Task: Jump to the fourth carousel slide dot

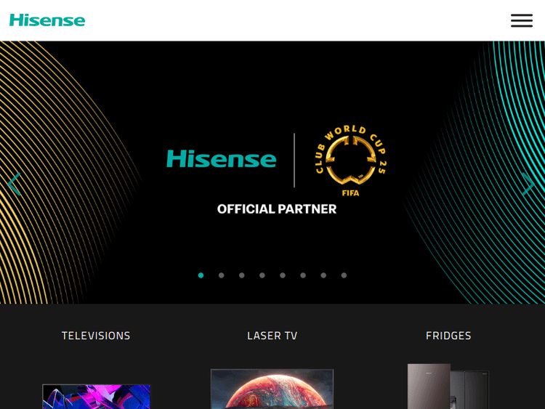Action: (262, 275)
